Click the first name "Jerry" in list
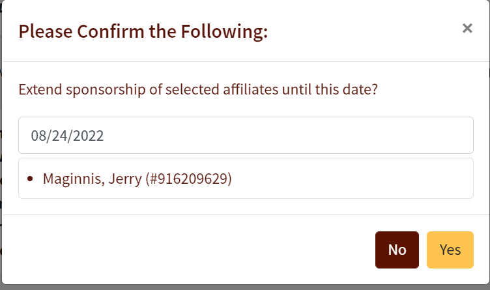This screenshot has width=490, height=290. (122, 179)
